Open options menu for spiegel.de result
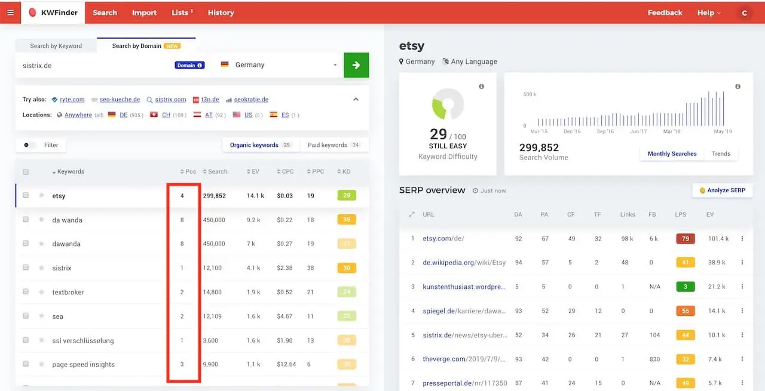765x391 pixels. (742, 310)
